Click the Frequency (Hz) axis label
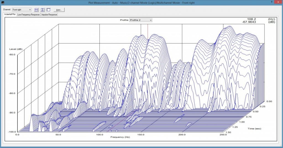The image size is (283, 148). (120, 137)
